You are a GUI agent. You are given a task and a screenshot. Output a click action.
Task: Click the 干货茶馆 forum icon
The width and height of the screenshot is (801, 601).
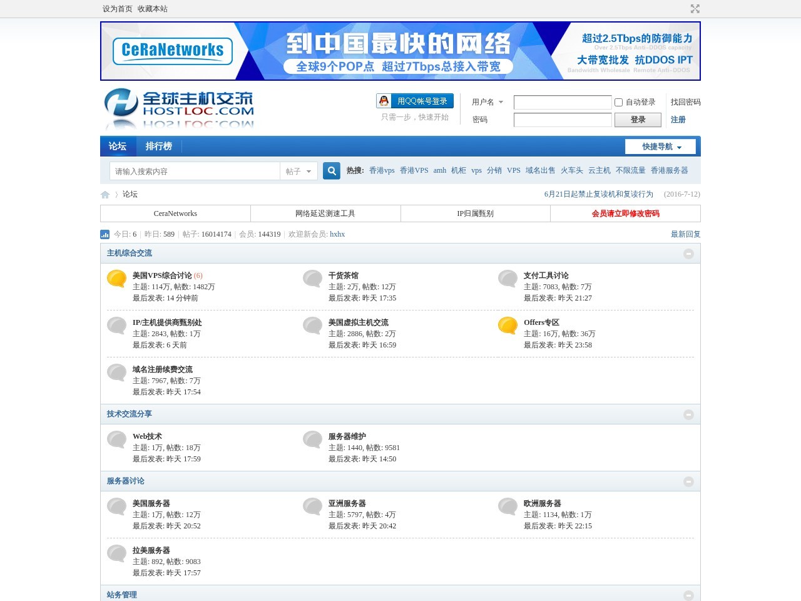point(312,279)
